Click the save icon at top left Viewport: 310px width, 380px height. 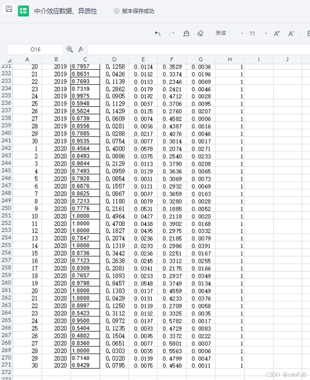click(9, 9)
